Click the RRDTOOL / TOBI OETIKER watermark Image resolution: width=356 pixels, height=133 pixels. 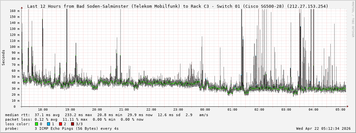tap(353, 19)
